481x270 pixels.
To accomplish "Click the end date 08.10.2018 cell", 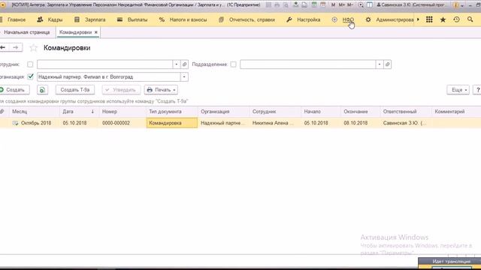I will (361, 123).
